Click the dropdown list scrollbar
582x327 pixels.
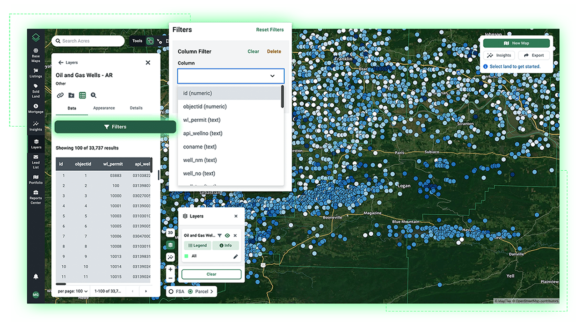click(x=282, y=97)
